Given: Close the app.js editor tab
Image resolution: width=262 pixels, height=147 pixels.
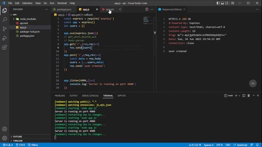Looking at the screenshot, I should [x=97, y=9].
